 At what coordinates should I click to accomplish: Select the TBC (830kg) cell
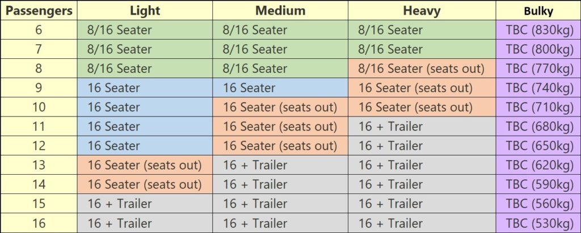(538, 30)
